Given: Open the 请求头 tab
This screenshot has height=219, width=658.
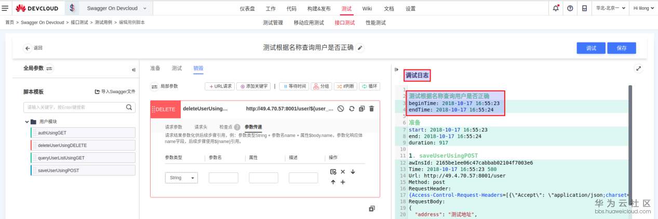Looking at the screenshot, I should pos(201,127).
